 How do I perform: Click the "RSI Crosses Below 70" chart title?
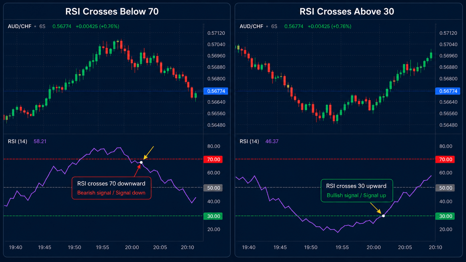[x=112, y=11]
